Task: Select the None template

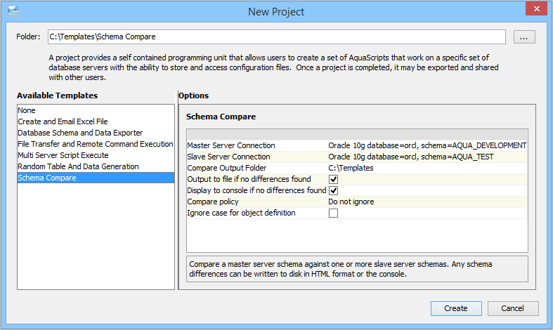Action: tap(27, 110)
